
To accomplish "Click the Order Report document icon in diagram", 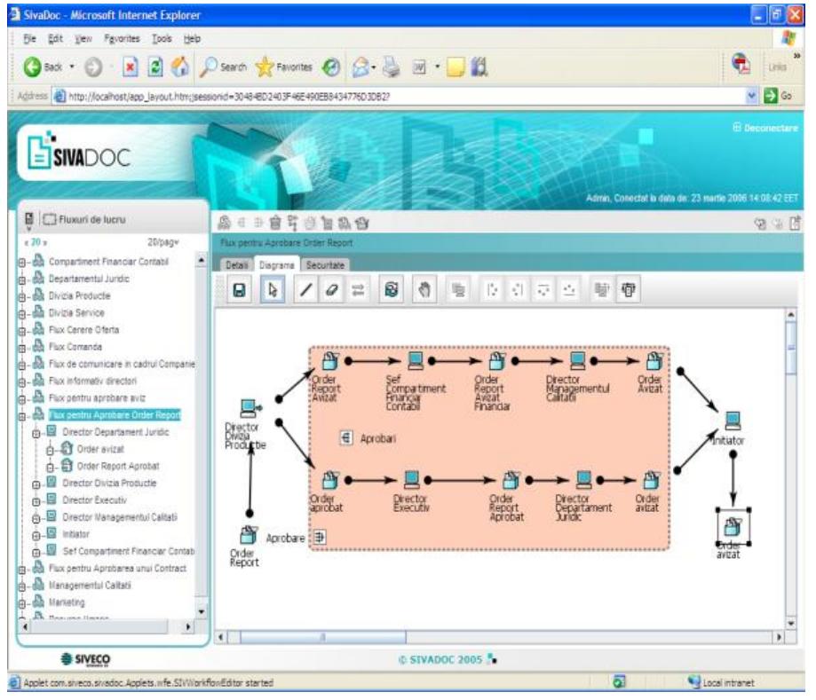I will point(249,535).
